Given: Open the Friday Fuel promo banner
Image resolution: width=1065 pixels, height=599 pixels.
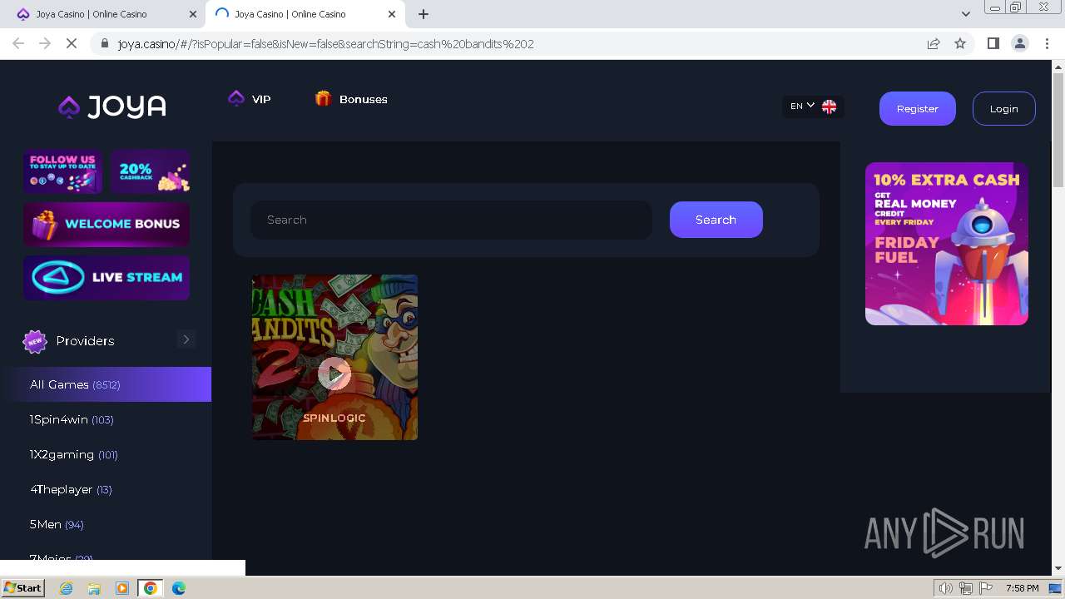Looking at the screenshot, I should (x=947, y=244).
